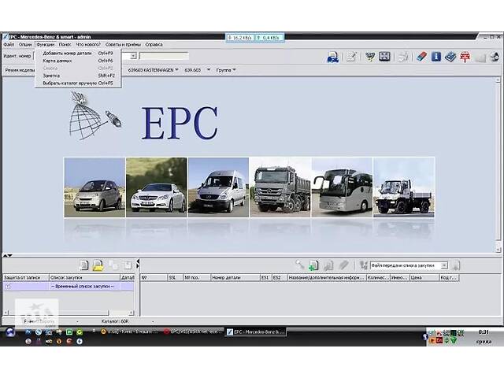Viewport: 504px width, 378px height.
Task: Click the 'SSL' column header
Action: (176, 277)
